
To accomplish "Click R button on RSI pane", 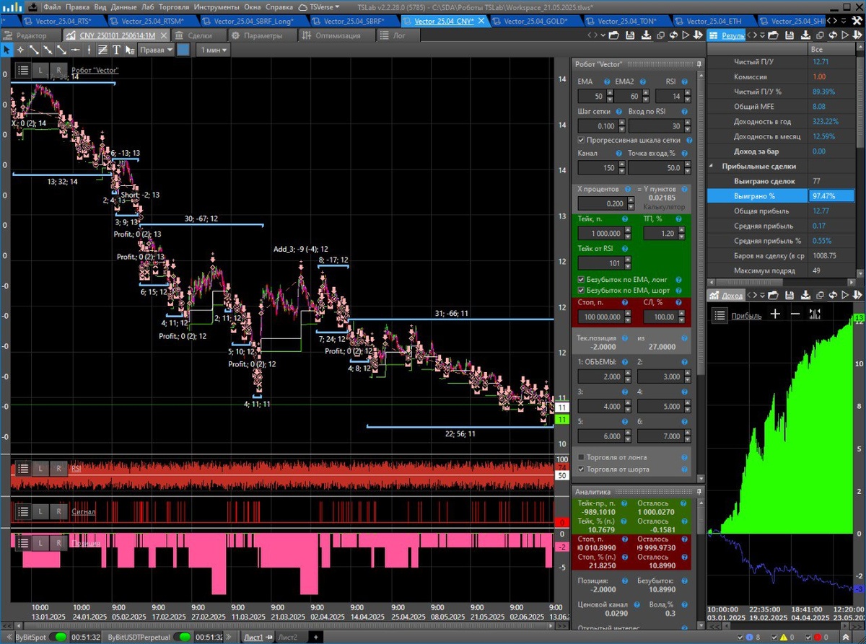I will [x=59, y=469].
